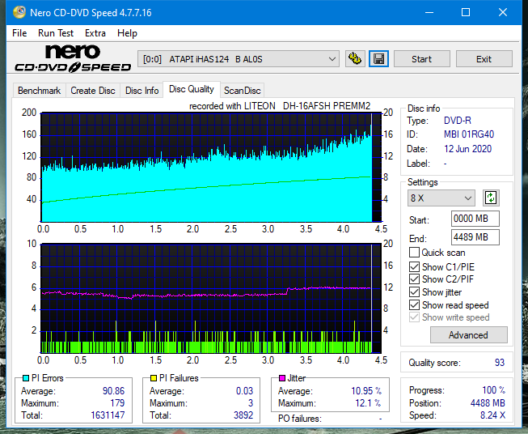Click the disc ID MBI 01RG40
This screenshot has height=434, width=528.
coord(469,134)
